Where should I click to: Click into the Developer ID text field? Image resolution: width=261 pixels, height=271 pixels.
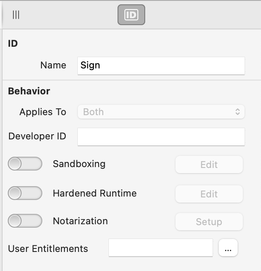pos(161,137)
